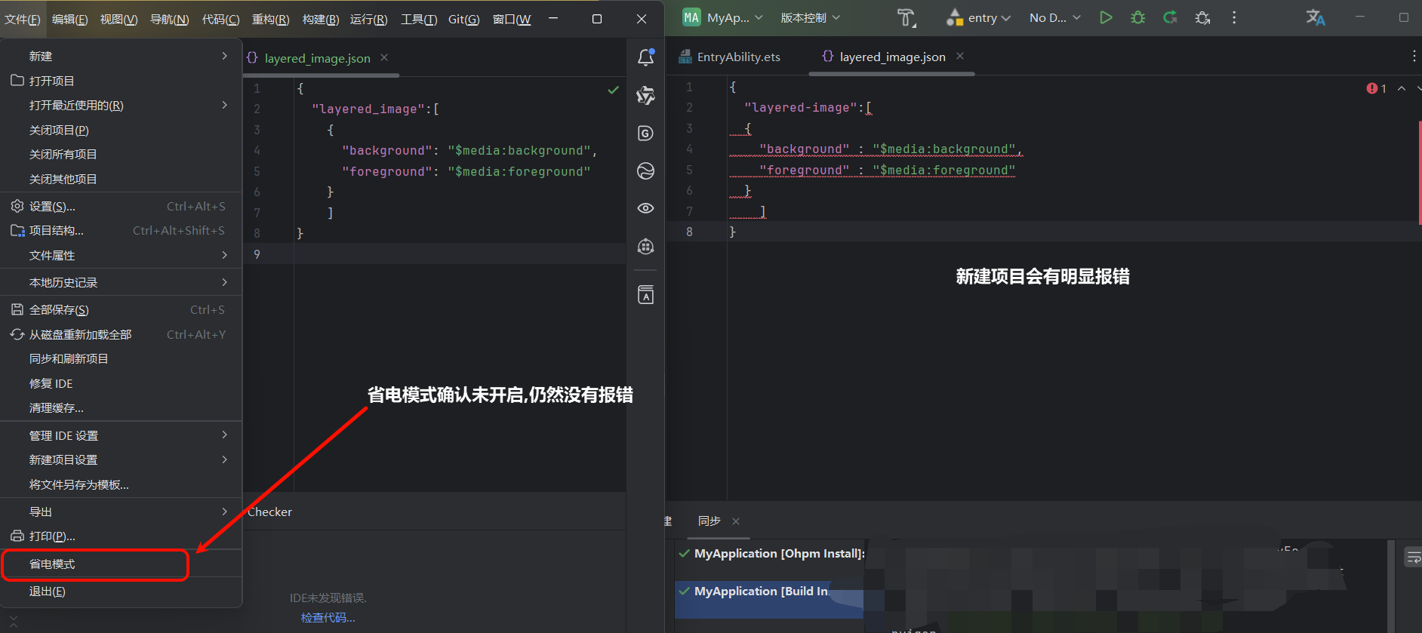
Task: Select 设置 in the File menu
Action: (52, 206)
